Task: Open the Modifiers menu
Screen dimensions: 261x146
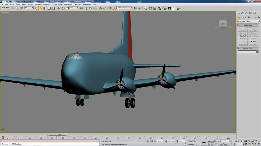Action: click(38, 4)
